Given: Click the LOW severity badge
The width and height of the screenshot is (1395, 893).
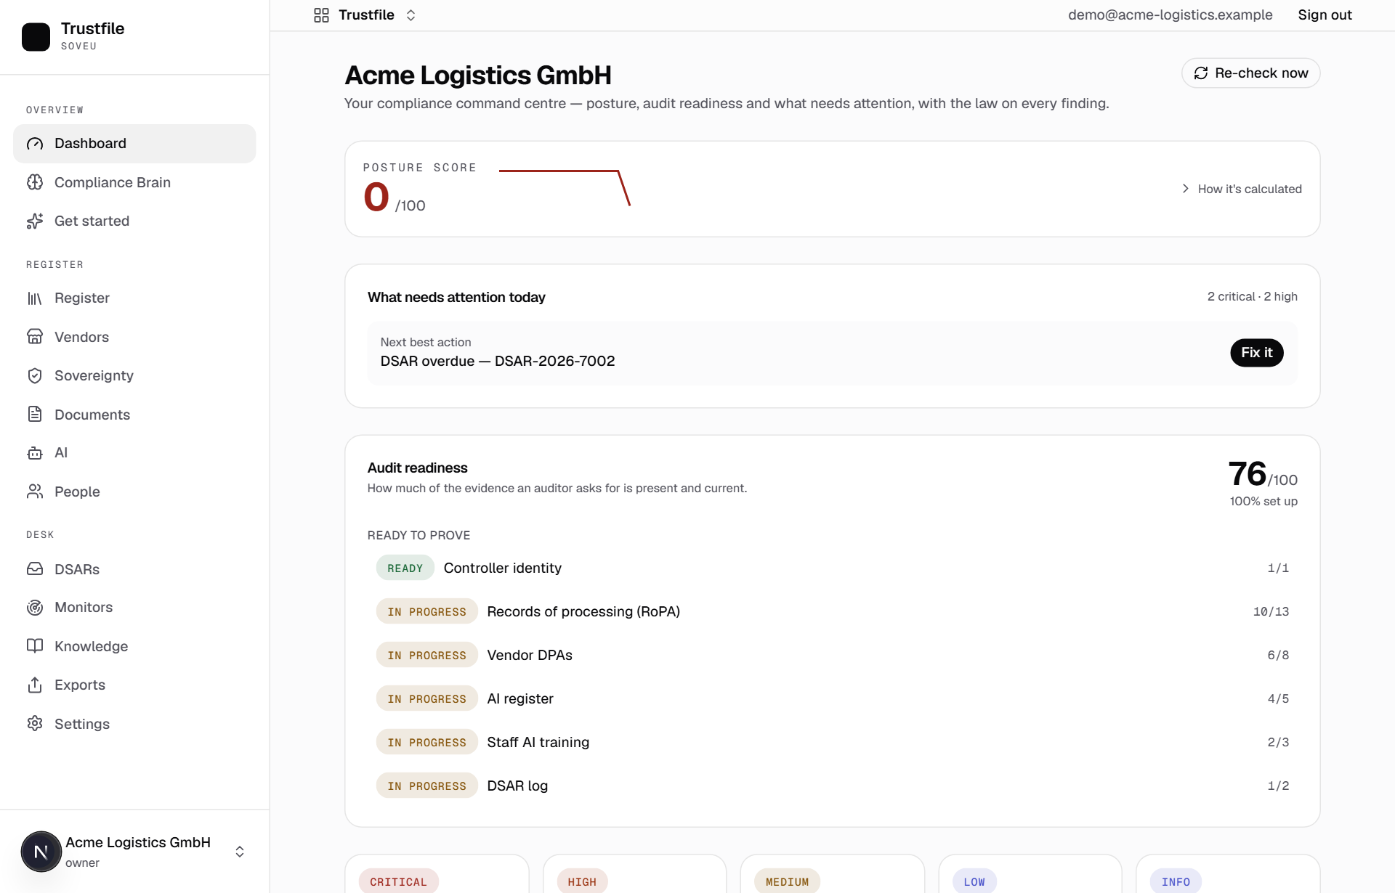Looking at the screenshot, I should tap(974, 881).
